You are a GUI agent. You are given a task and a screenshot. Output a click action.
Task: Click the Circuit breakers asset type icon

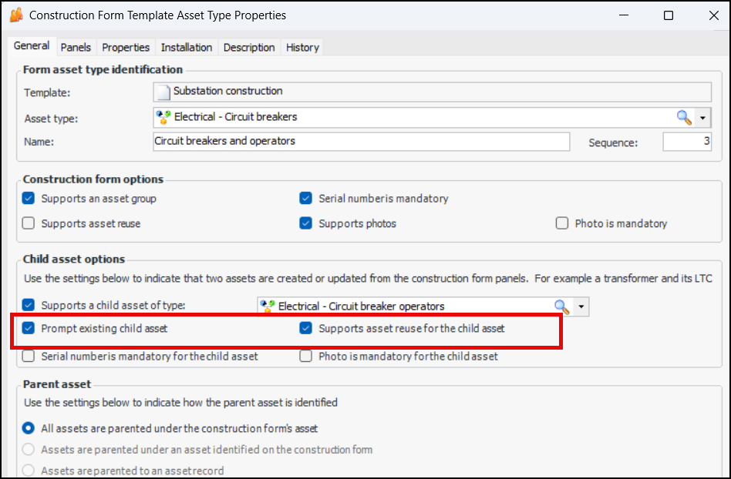pos(163,117)
